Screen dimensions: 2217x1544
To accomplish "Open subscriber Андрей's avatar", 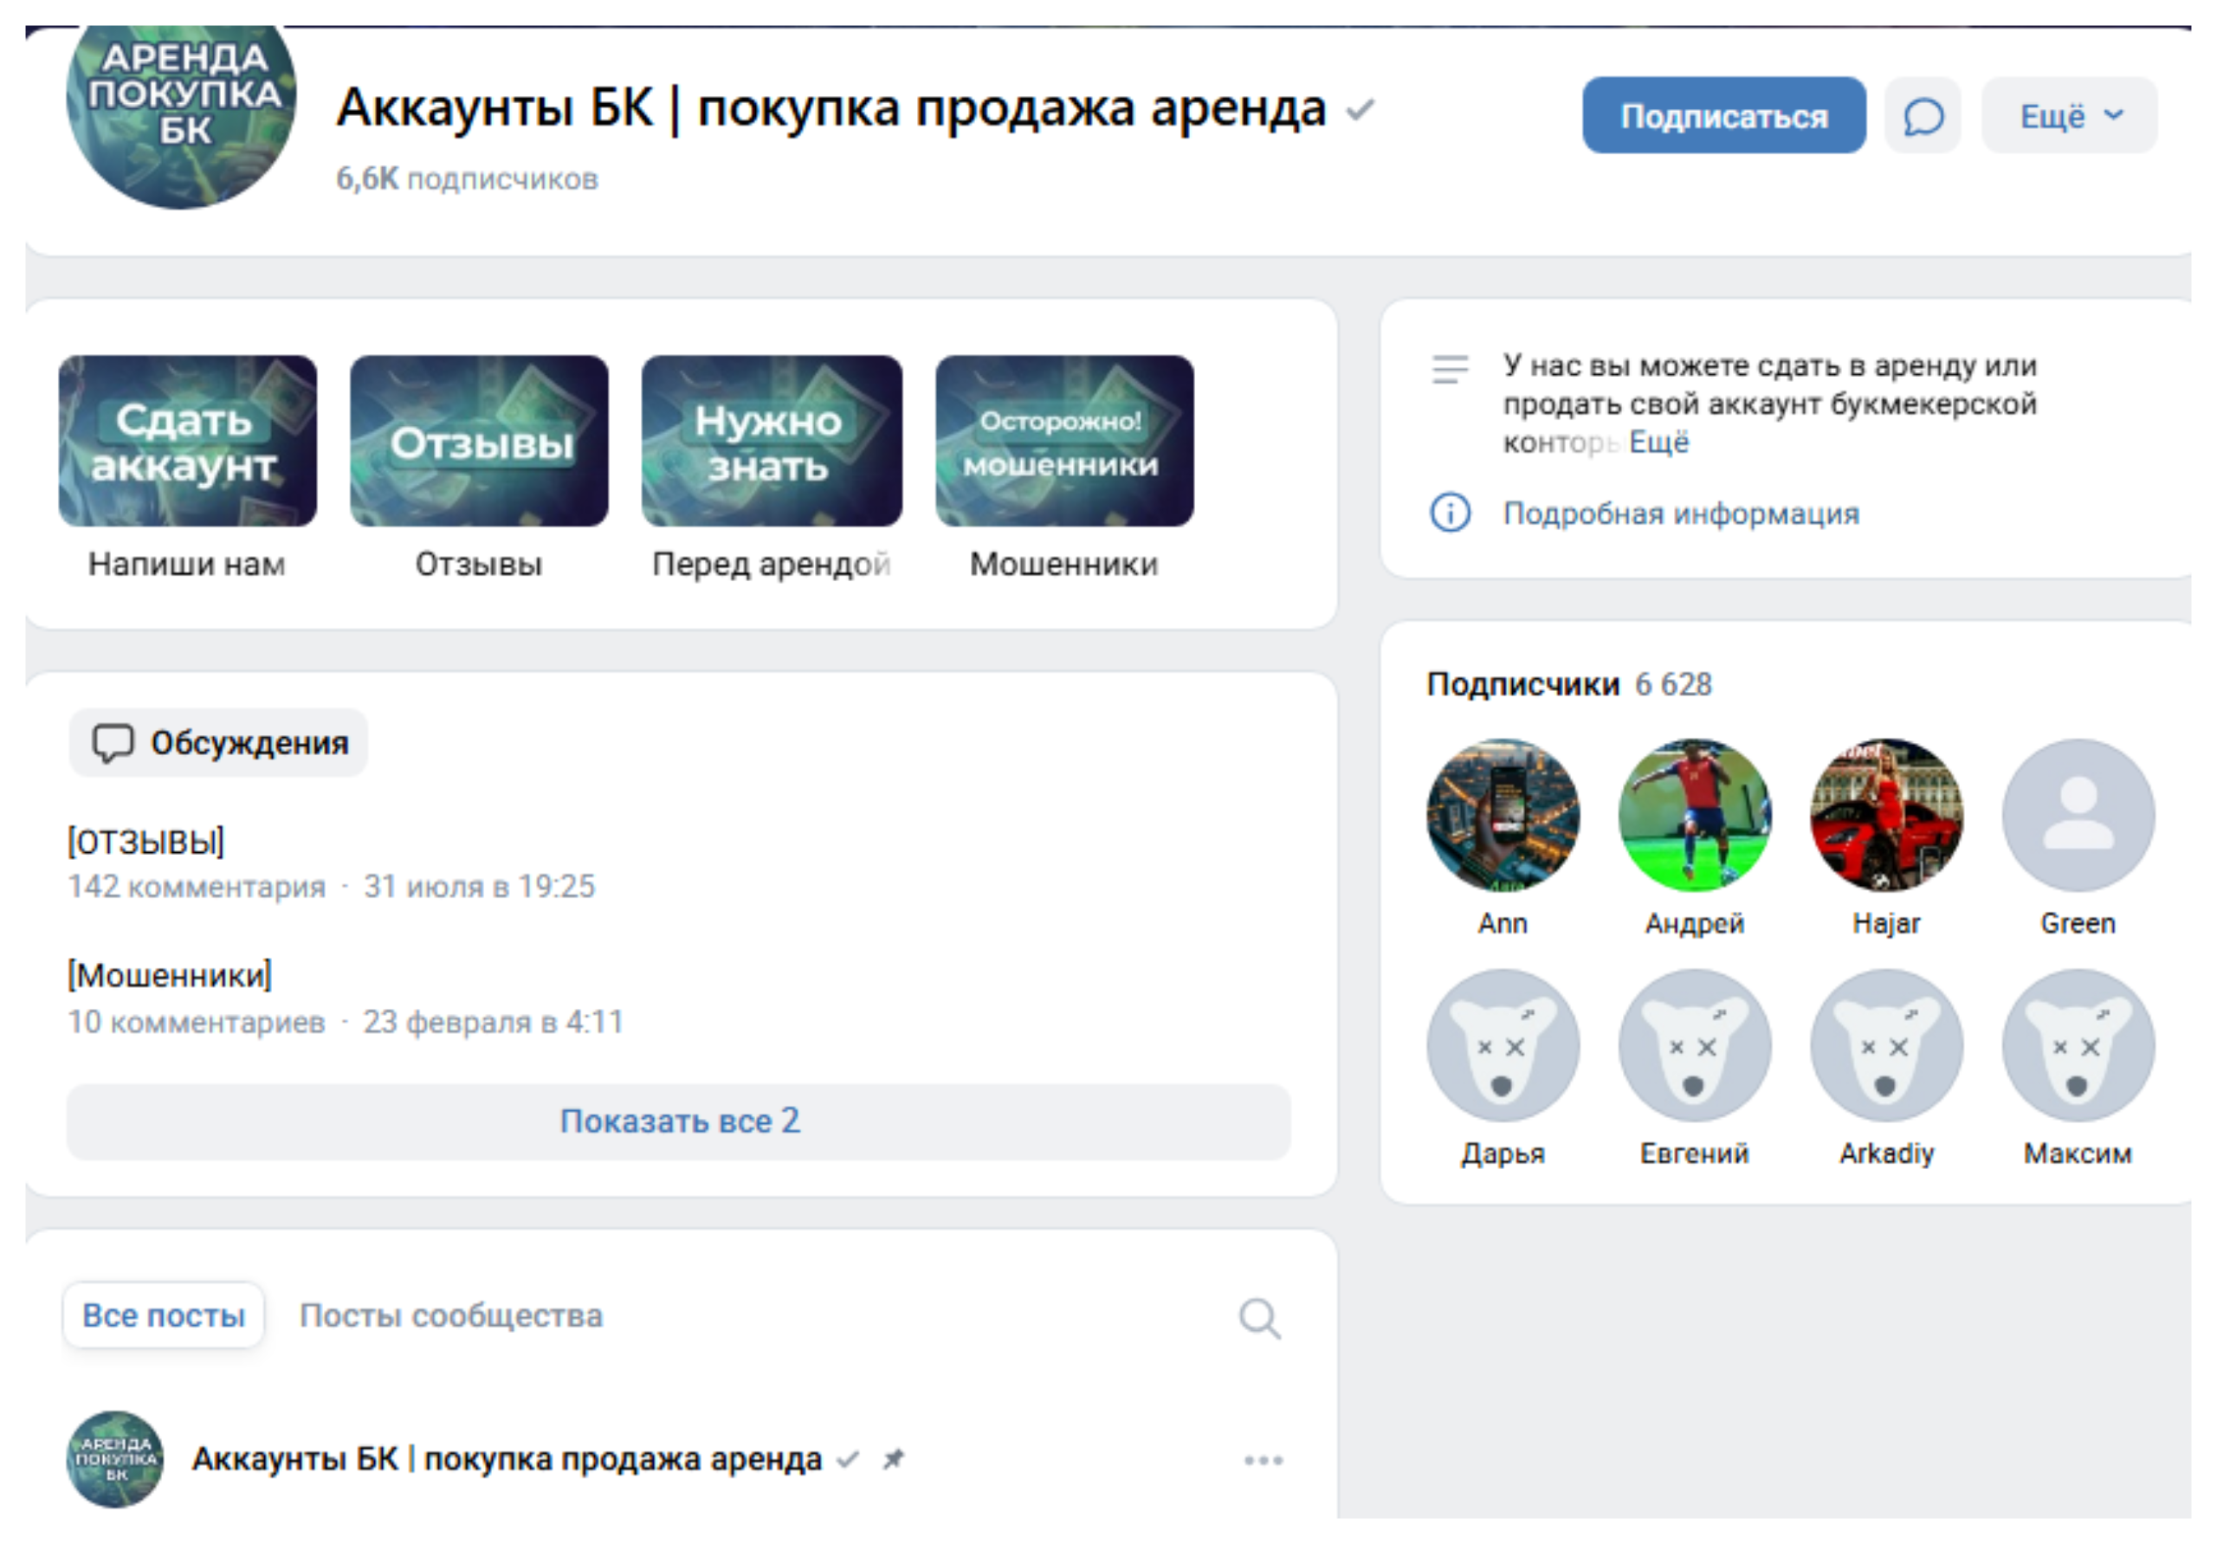I will point(1695,815).
